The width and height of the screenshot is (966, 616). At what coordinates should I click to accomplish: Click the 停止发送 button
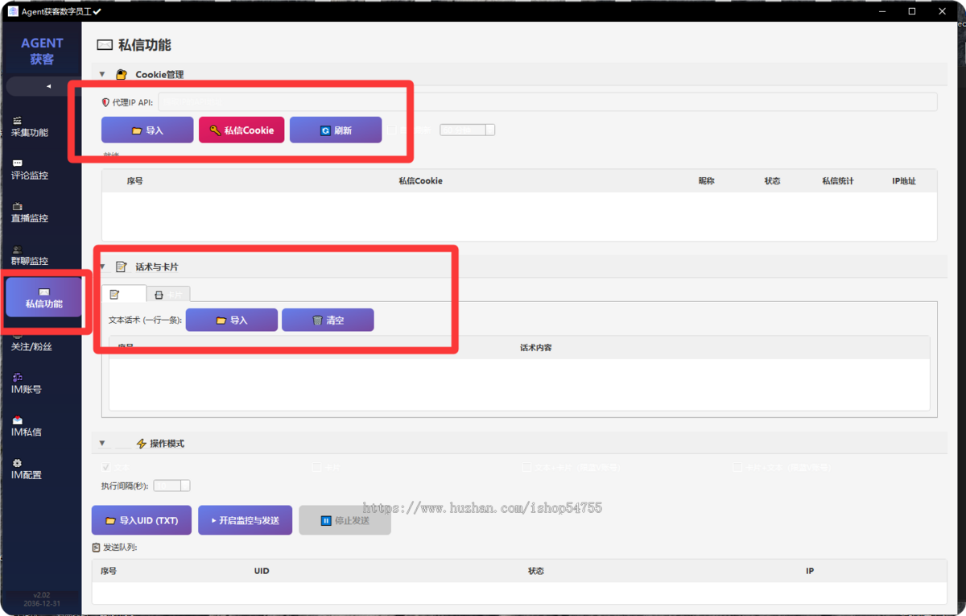tap(345, 520)
